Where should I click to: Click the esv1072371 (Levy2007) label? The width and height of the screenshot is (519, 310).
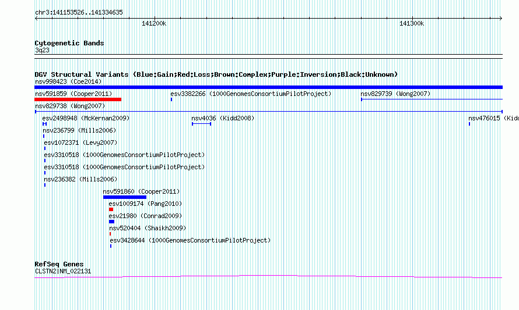click(x=80, y=142)
